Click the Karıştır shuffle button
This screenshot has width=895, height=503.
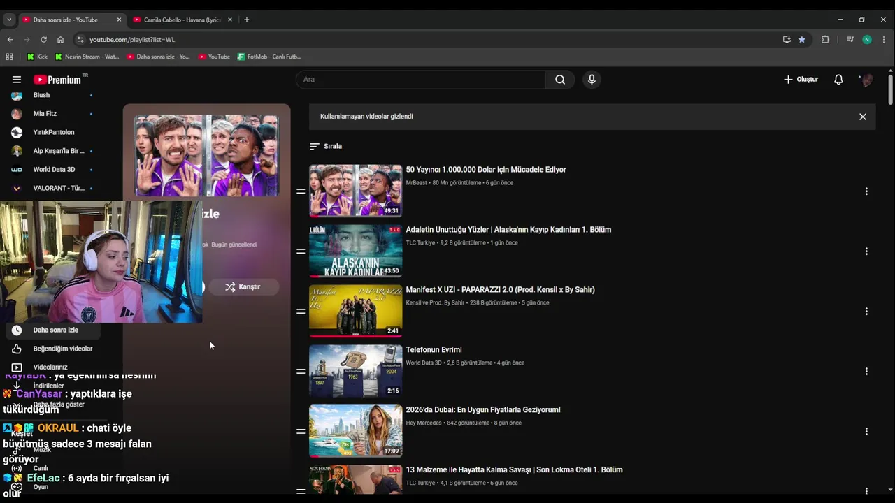pyautogui.click(x=243, y=287)
